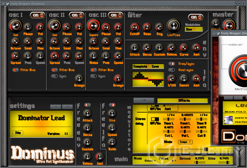Click the back arrow button beside Effects
Screen dimensions: 247x168
pyautogui.click(x=144, y=100)
